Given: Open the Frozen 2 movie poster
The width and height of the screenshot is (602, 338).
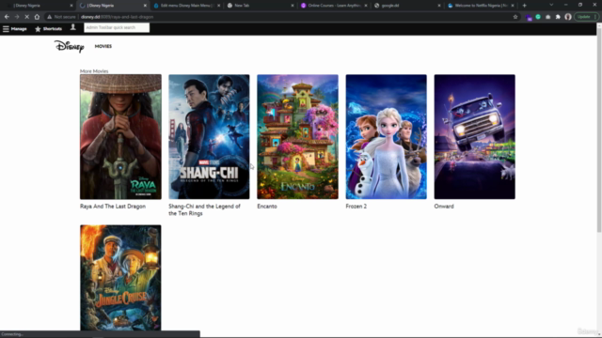Looking at the screenshot, I should coord(387,137).
